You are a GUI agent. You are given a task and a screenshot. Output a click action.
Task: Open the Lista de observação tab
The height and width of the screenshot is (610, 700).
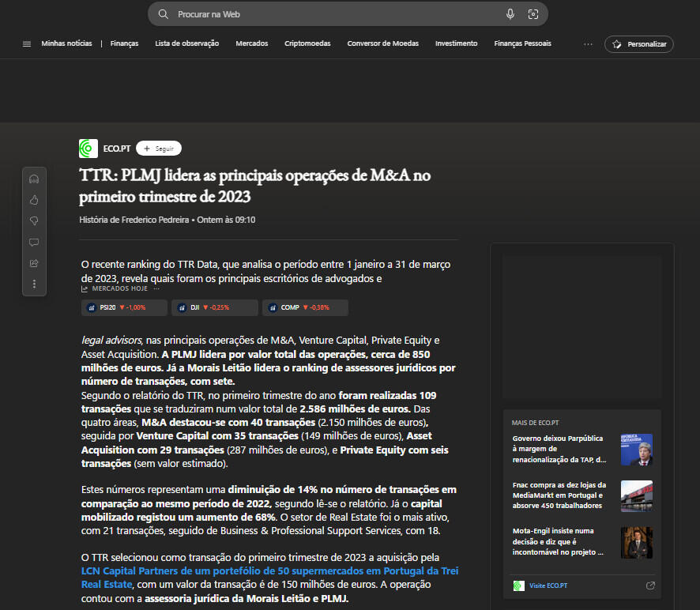coord(186,43)
